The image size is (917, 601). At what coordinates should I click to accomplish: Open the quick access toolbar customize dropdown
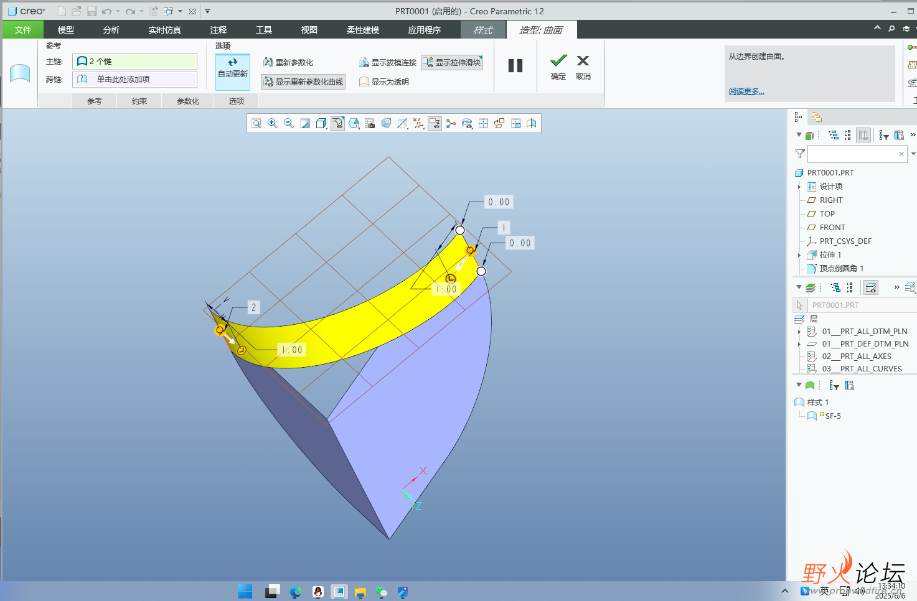pyautogui.click(x=207, y=11)
